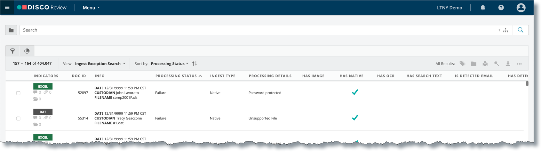541x152 pixels.
Task: Click Has Native checkmark for document 55314
Action: point(355,118)
